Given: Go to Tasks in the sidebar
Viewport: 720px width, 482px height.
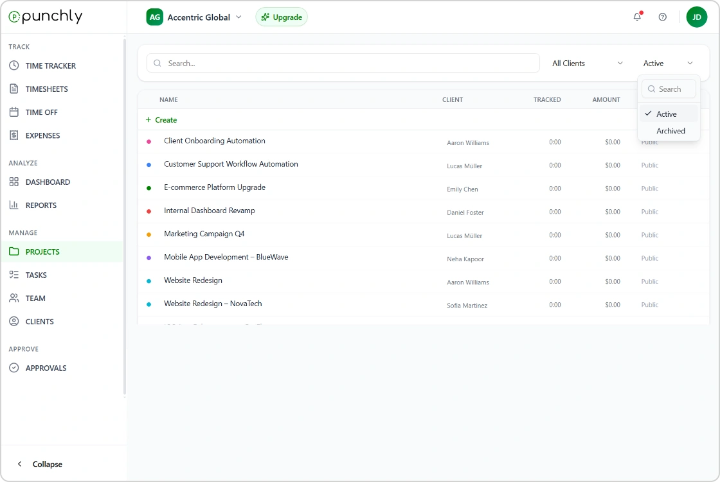Looking at the screenshot, I should click(36, 275).
